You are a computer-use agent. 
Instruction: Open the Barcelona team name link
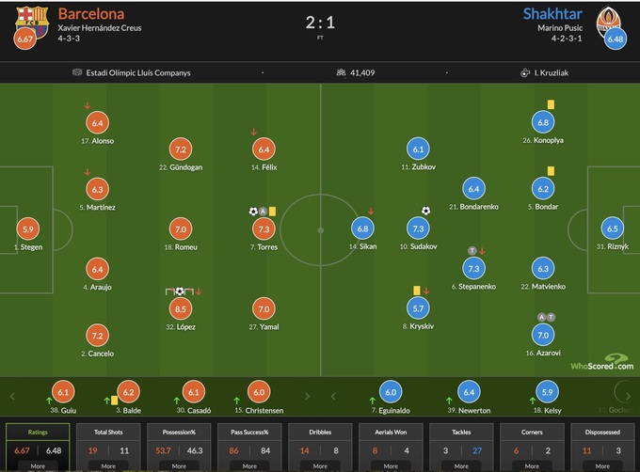[91, 14]
